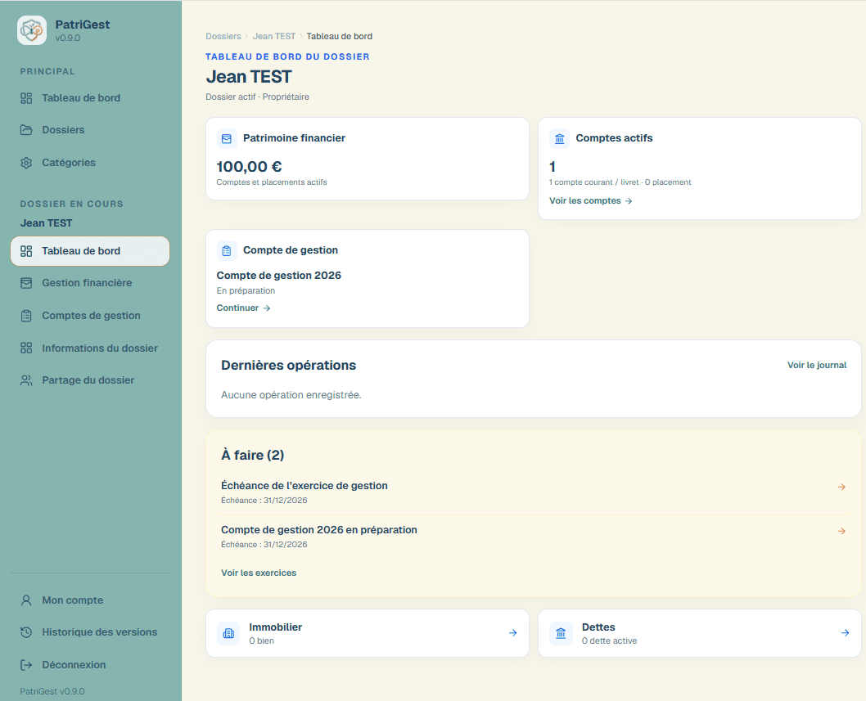The width and height of the screenshot is (866, 701).
Task: Click PatriGest v0.9.0 footer text
Action: point(52,692)
